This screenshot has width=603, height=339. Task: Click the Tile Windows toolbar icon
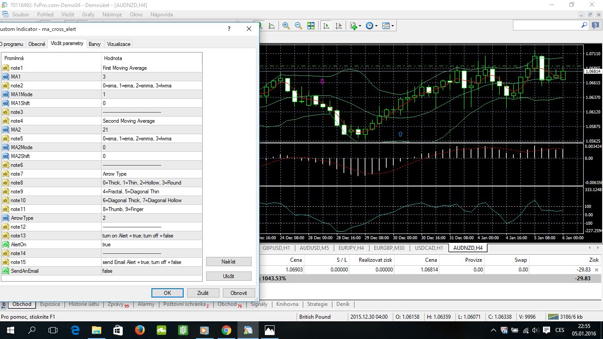(311, 26)
